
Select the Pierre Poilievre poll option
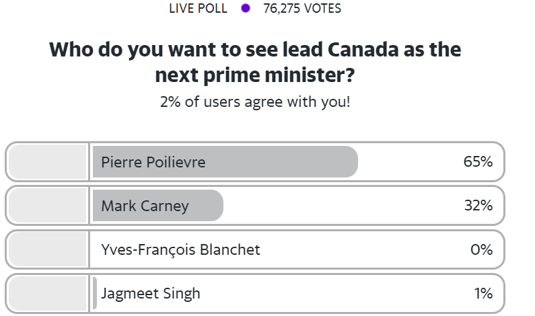[255, 161]
